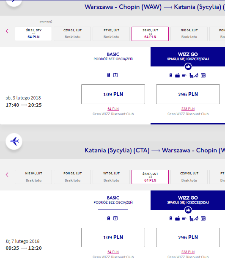Click 'Katania (Sycylia) (CTA)' return route title
Viewport: 225px width, 262px height.
[x=117, y=150]
